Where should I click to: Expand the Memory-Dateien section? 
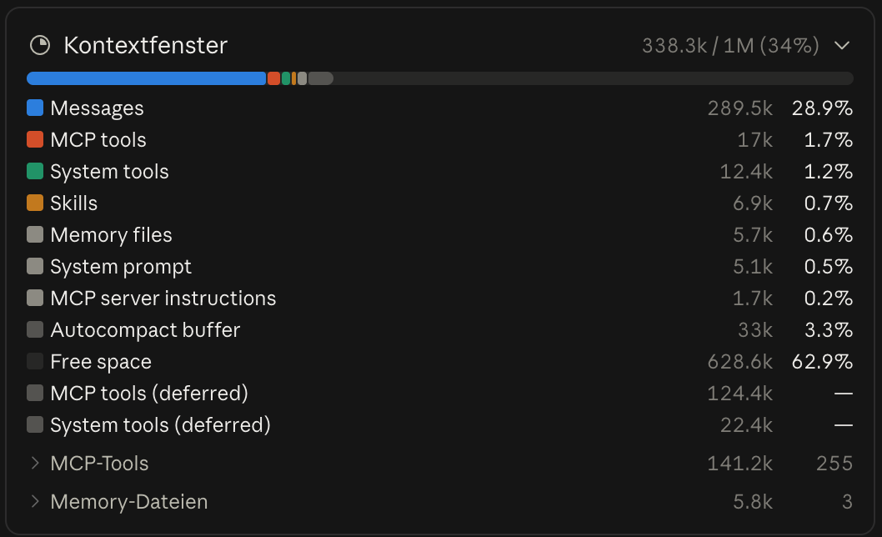pos(35,501)
